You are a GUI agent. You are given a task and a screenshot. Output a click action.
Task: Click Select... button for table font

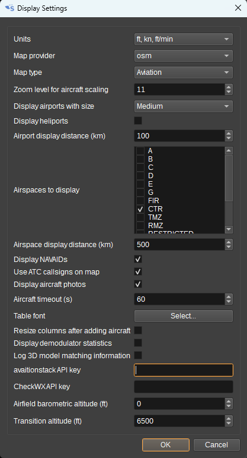[x=184, y=316]
